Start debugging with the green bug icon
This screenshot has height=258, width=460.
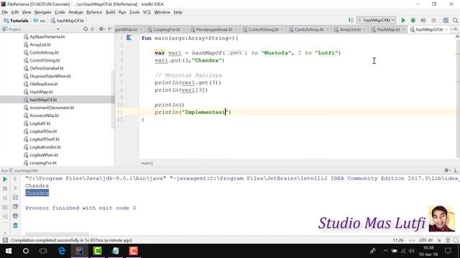tap(413, 20)
